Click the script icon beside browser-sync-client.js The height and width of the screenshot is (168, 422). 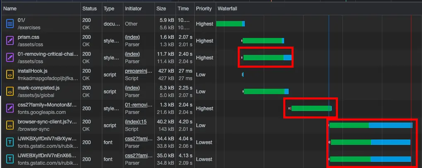pyautogui.click(x=10, y=125)
